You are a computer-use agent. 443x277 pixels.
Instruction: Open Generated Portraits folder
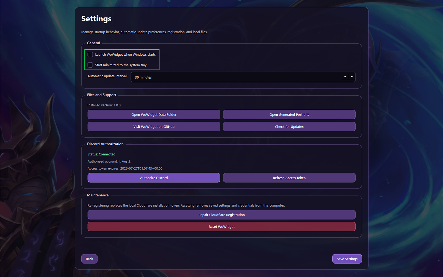pos(289,114)
